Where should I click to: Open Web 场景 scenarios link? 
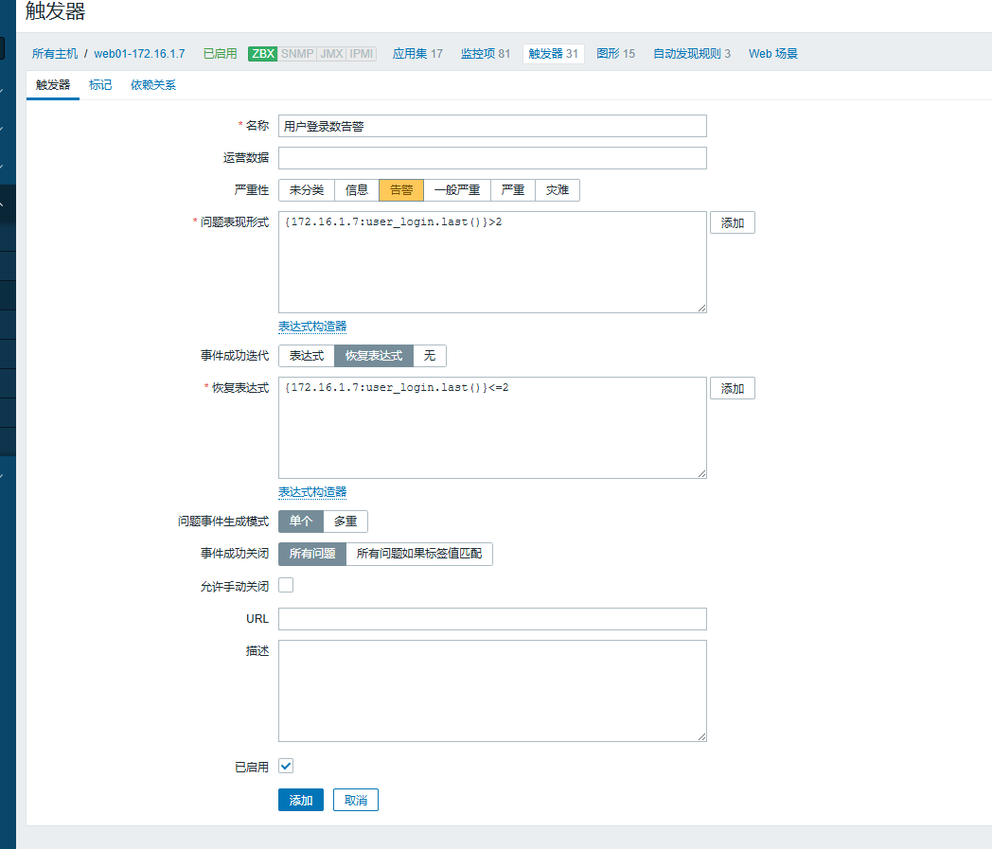[773, 54]
